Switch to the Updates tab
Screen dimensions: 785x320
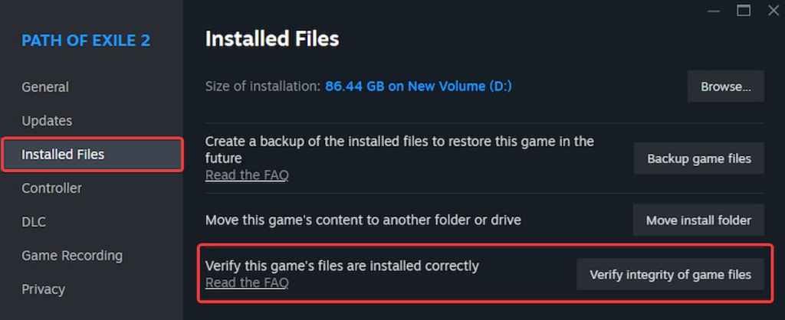pyautogui.click(x=47, y=121)
